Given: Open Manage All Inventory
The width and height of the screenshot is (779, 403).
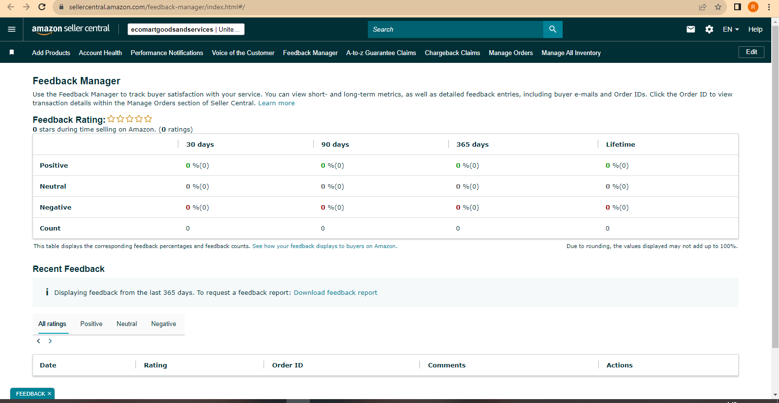Looking at the screenshot, I should tap(571, 53).
